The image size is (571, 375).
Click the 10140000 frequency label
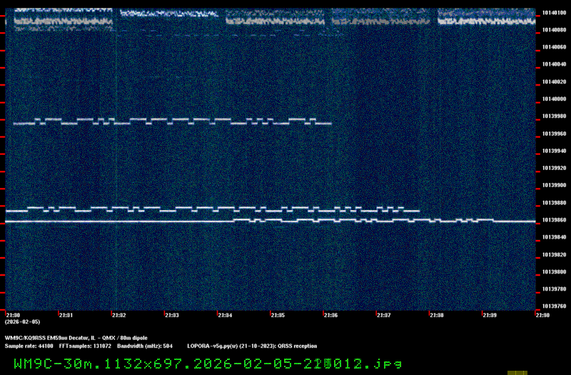coord(554,99)
